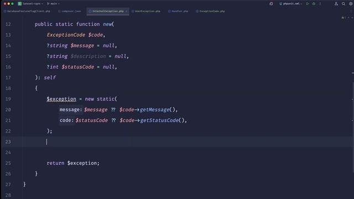The image size is (354, 199).
Task: Switch to the DatabaseFeatureFlagClient.php tab
Action: point(27,11)
